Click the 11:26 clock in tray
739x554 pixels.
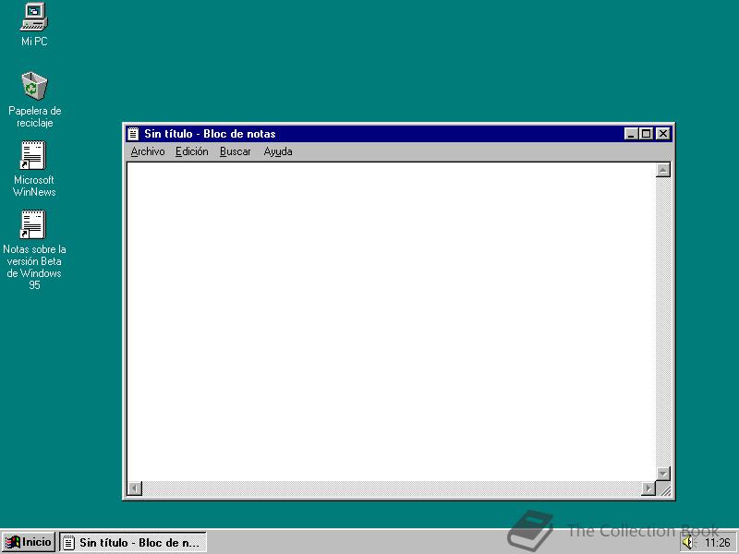pyautogui.click(x=718, y=543)
